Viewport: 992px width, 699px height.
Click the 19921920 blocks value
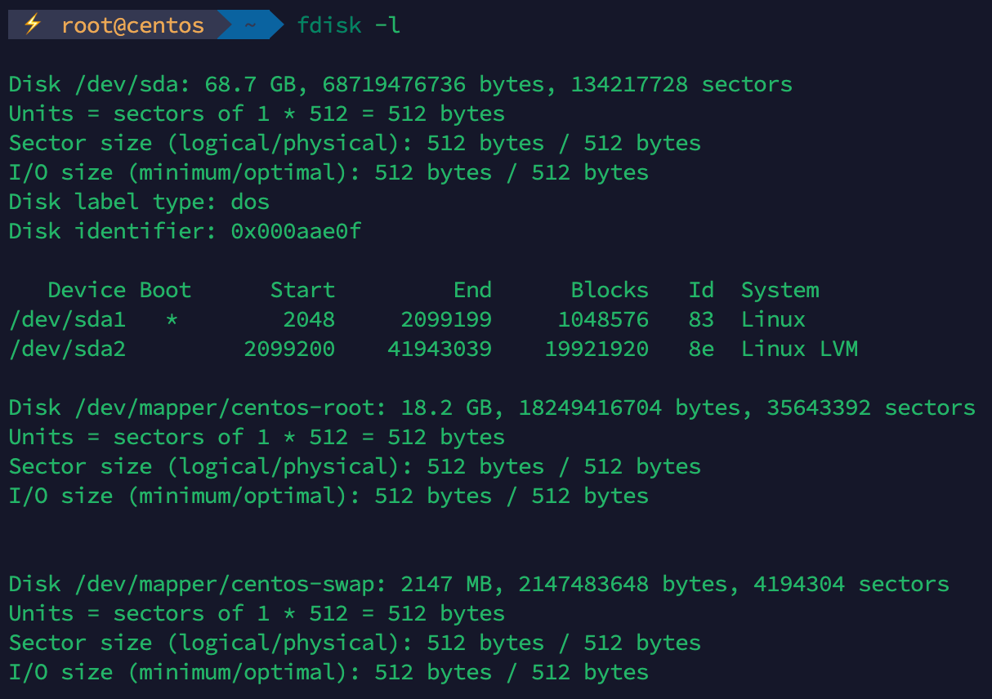pyautogui.click(x=597, y=349)
